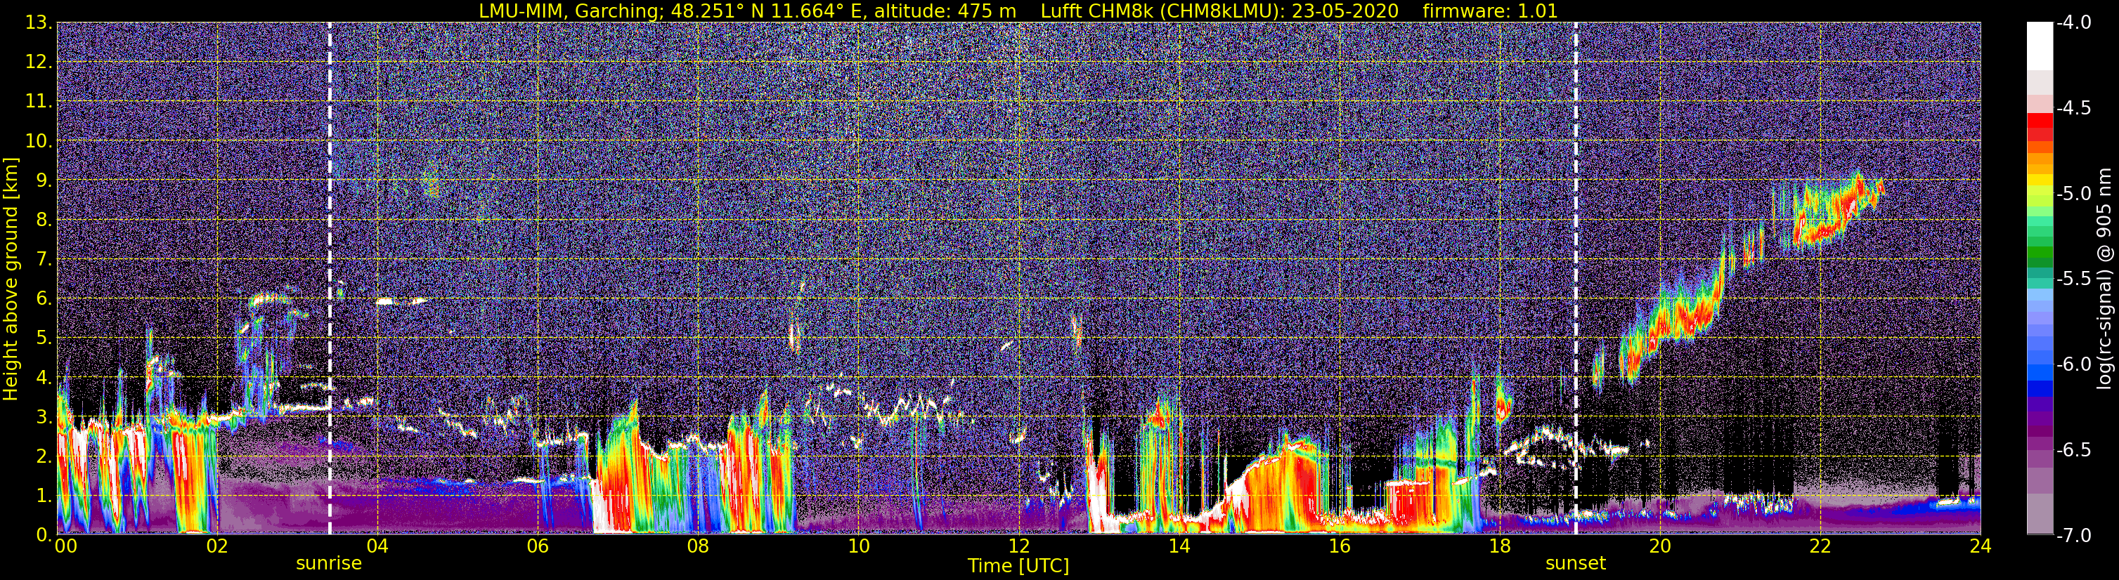2119x580 pixels.
Task: Click the x-axis tick label '00'
Action: tap(65, 546)
